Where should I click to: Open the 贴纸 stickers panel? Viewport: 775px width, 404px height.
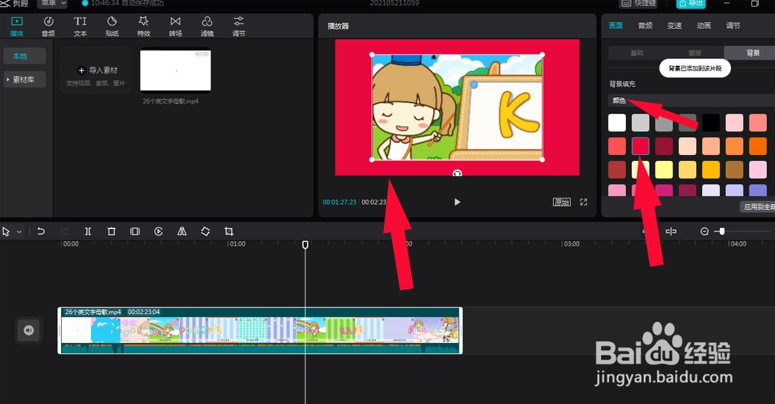[112, 27]
